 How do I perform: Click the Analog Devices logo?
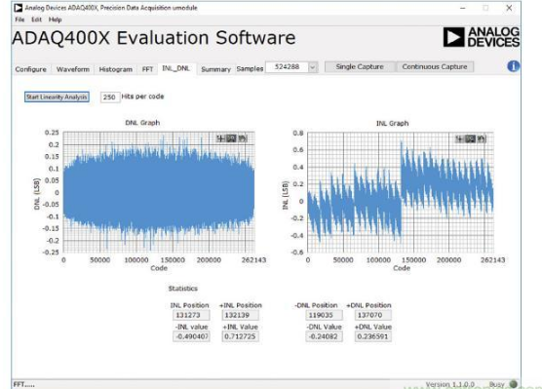(x=482, y=37)
